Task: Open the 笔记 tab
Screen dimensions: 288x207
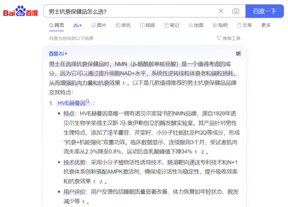Action: click(x=172, y=25)
